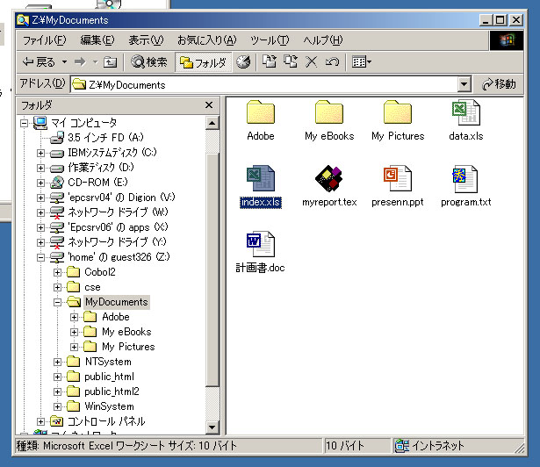
Task: Click folder tree scrollbar down arrow
Action: [x=212, y=427]
